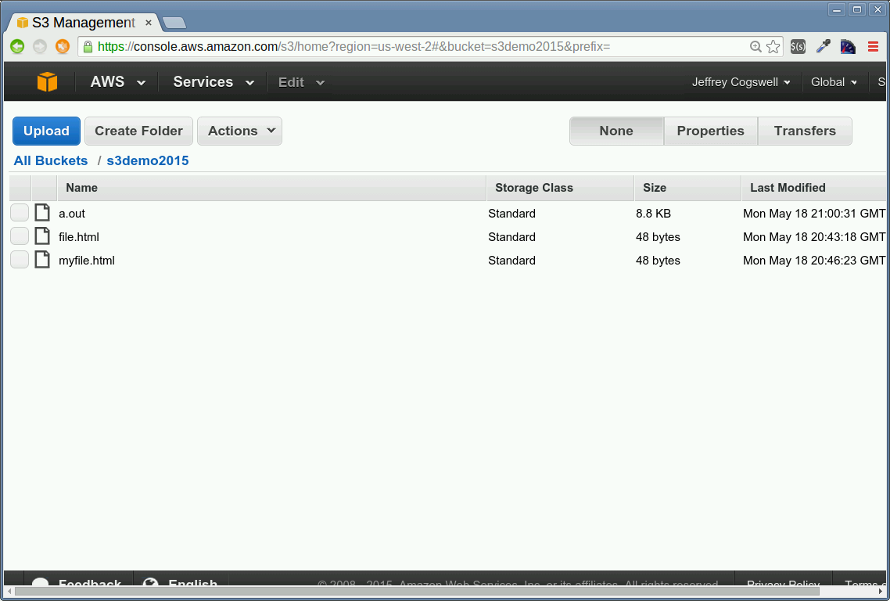The image size is (890, 601).
Task: Click inside the browser address bar
Action: [x=391, y=46]
